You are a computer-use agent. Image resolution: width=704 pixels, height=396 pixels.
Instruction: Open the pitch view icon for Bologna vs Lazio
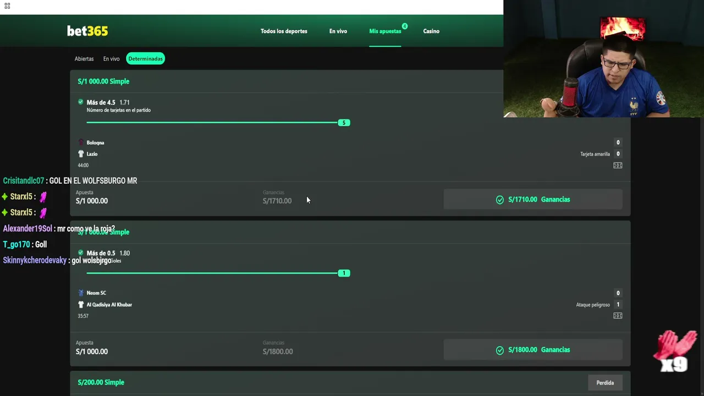pyautogui.click(x=618, y=165)
